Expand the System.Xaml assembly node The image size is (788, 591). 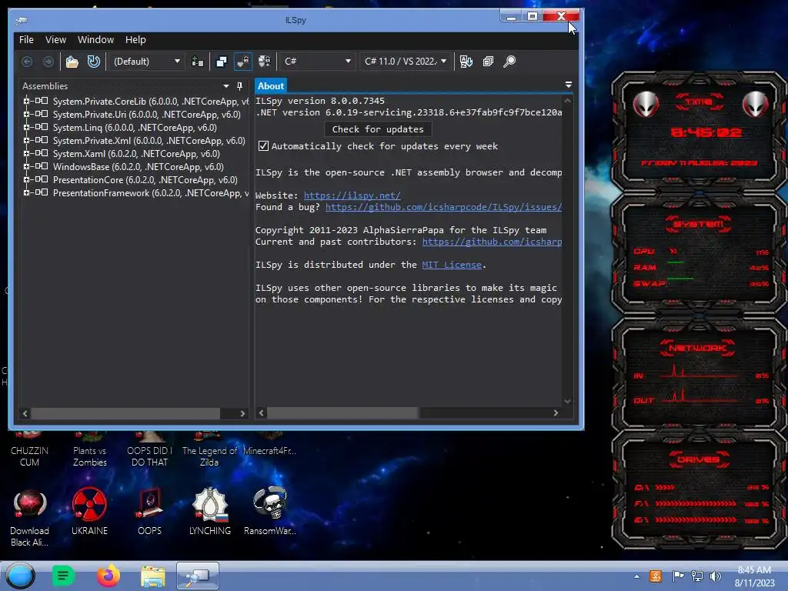pyautogui.click(x=26, y=153)
